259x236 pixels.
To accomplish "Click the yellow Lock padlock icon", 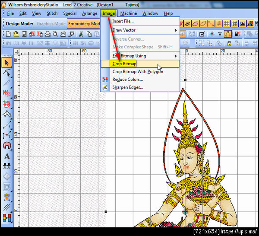I will [229, 43].
